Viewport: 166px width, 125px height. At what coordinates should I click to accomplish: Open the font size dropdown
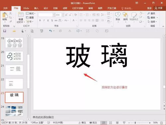click(x=63, y=15)
